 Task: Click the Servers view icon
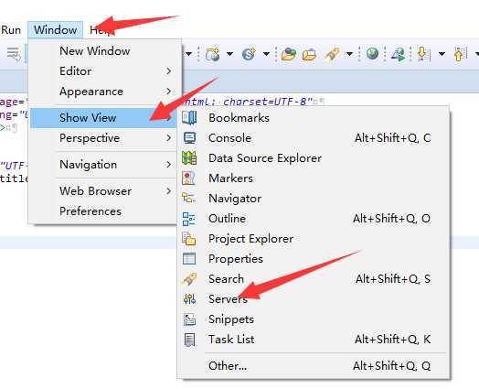click(189, 298)
